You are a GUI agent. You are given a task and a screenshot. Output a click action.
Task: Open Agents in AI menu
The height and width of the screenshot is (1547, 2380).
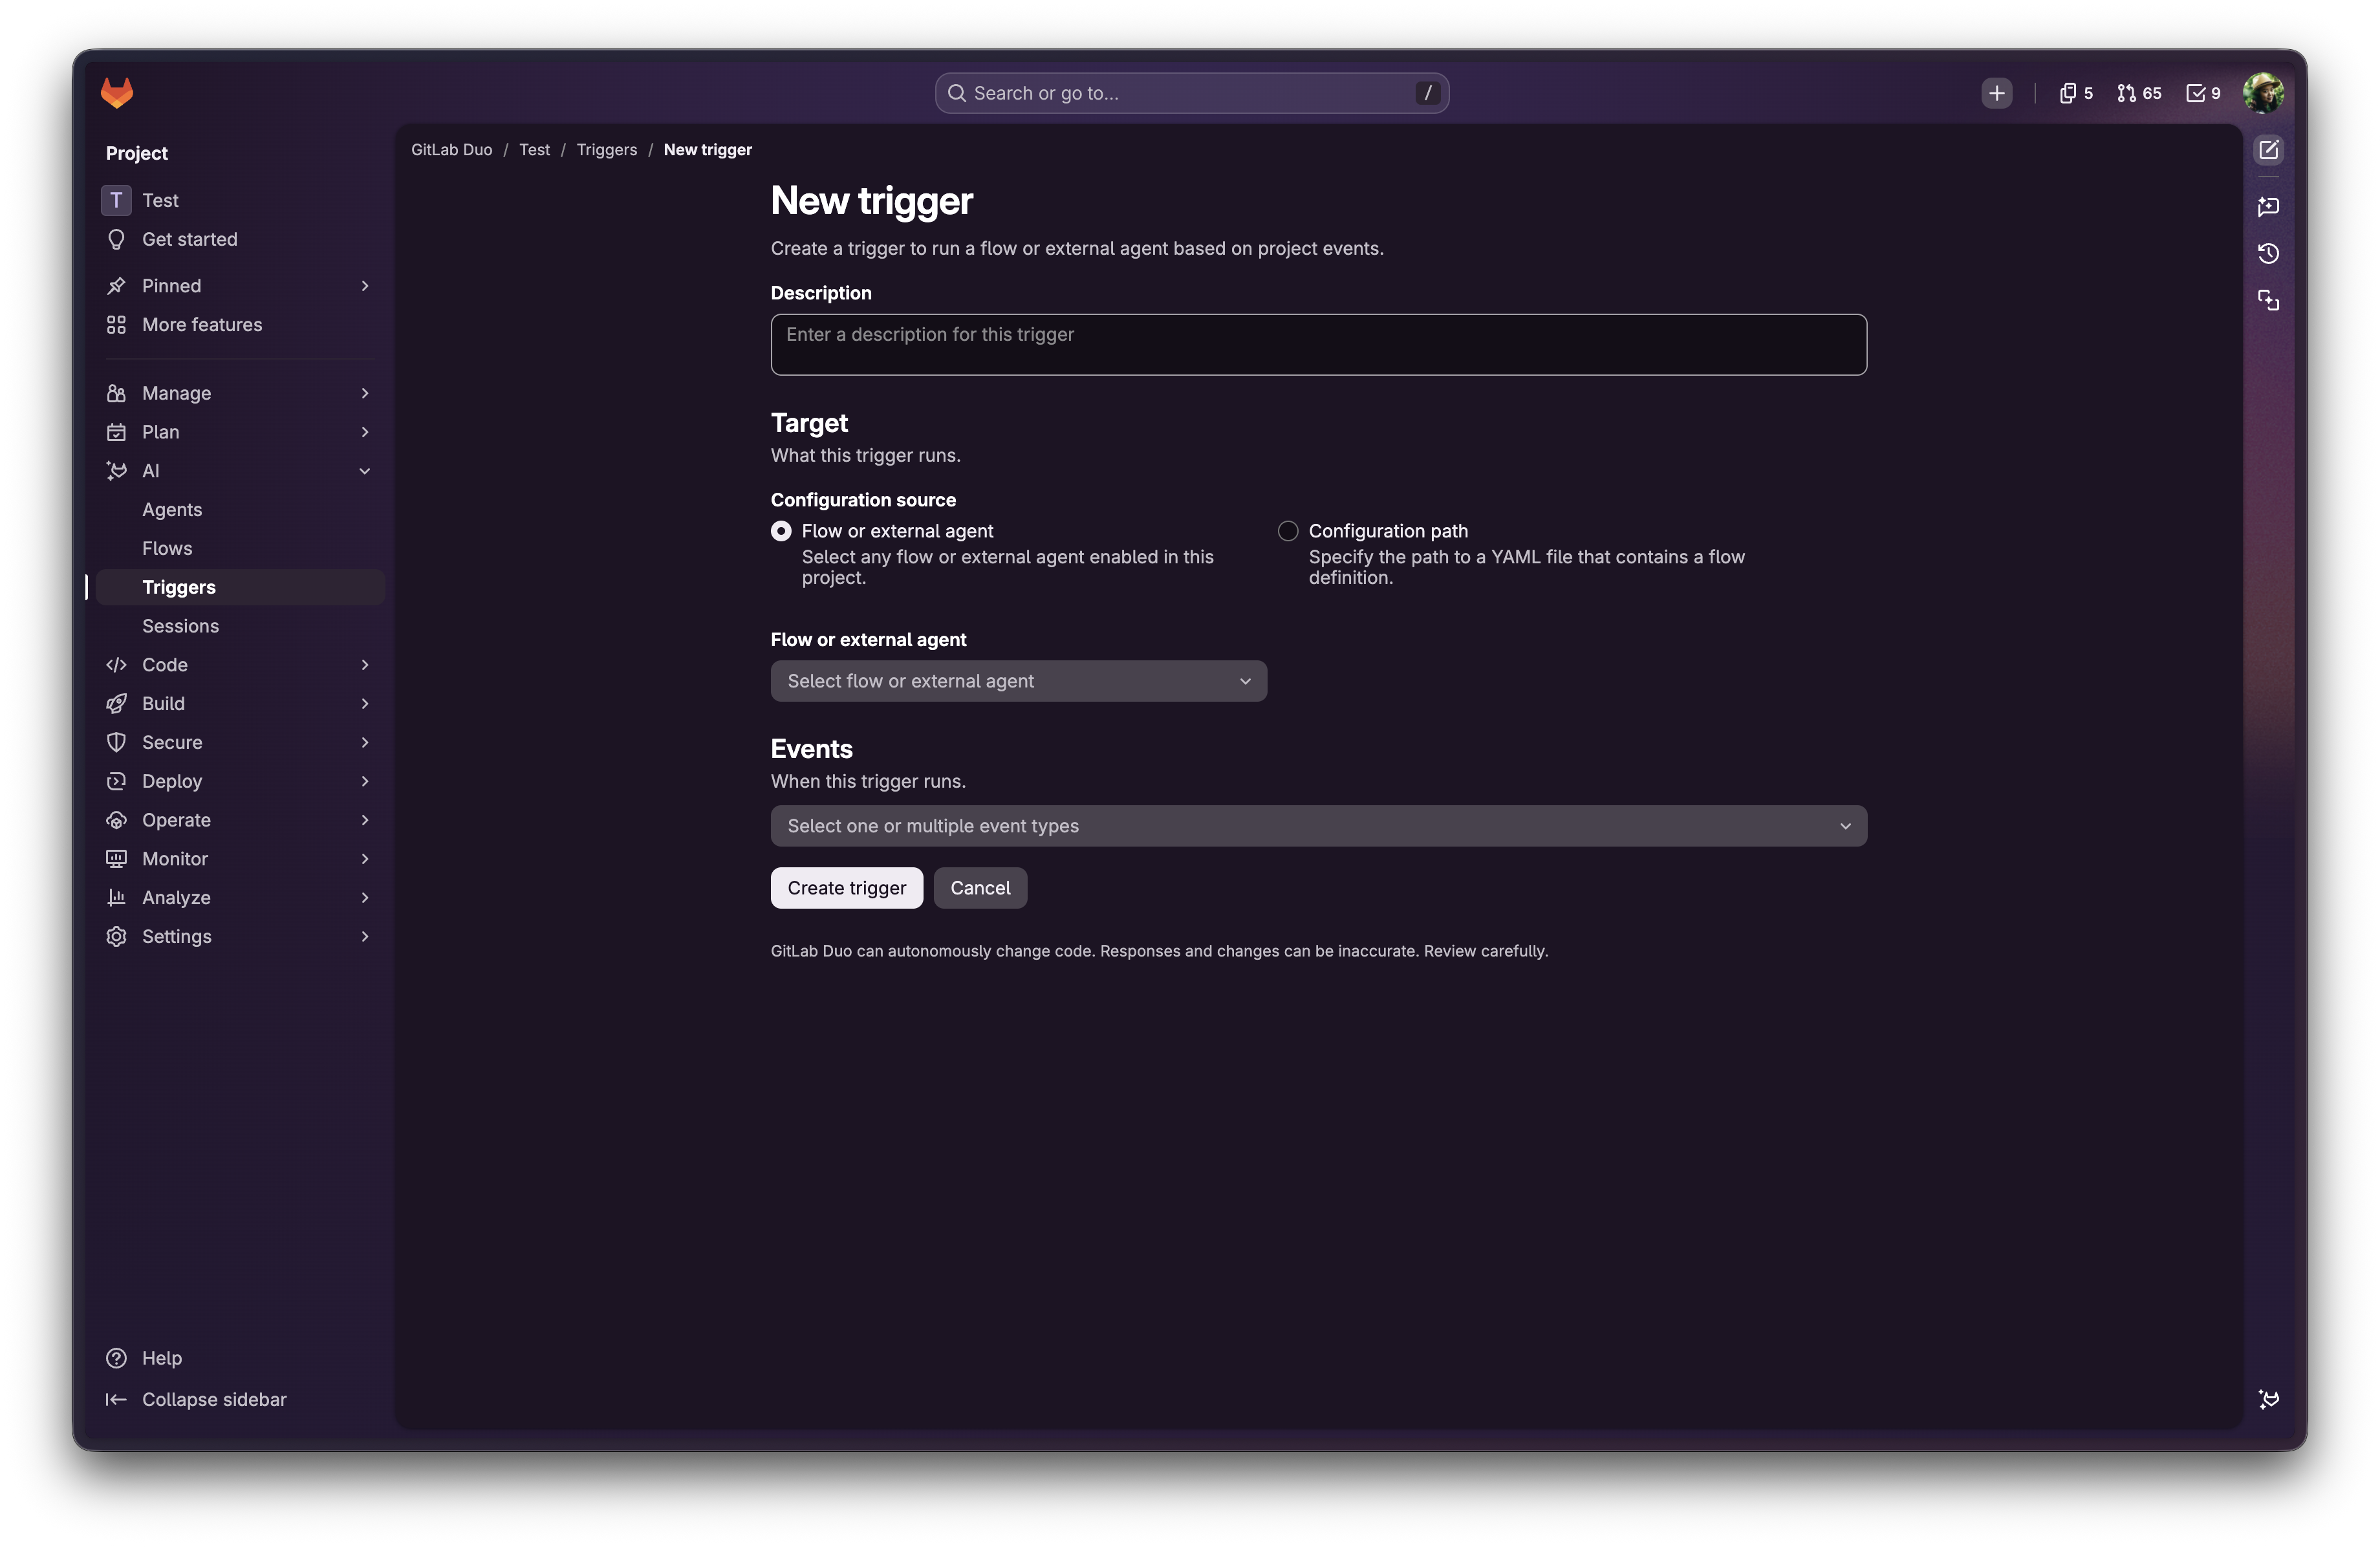pos(240,510)
